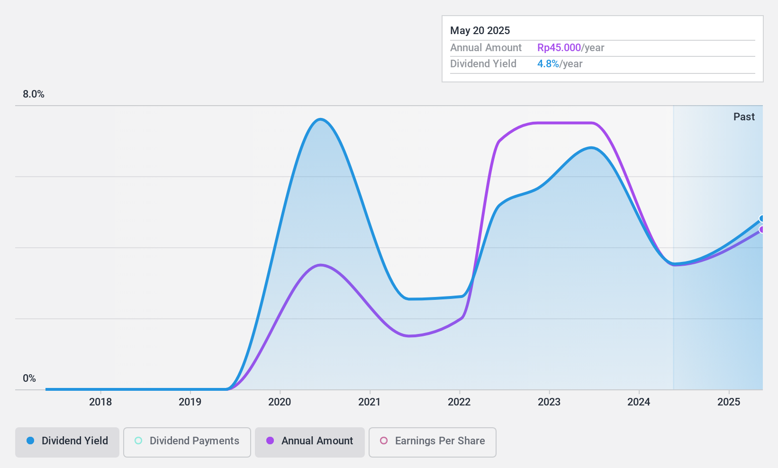Viewport: 778px width, 468px height.
Task: Click the 2018 x-axis label
Action: click(100, 402)
